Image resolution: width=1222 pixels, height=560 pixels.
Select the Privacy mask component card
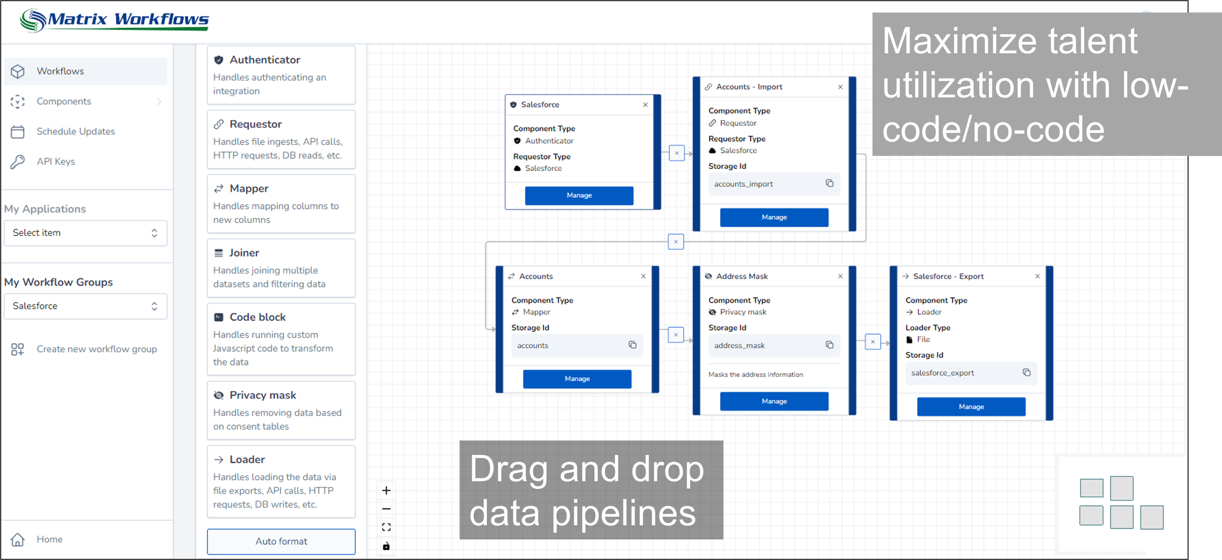tap(281, 410)
